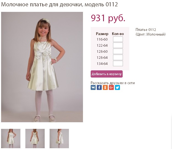Click the main dress photo
Image resolution: width=172 pixels, height=149 pixels.
click(x=42, y=67)
